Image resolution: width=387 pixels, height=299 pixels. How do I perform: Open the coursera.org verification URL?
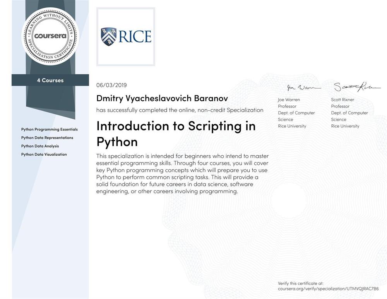pyautogui.click(x=328, y=289)
